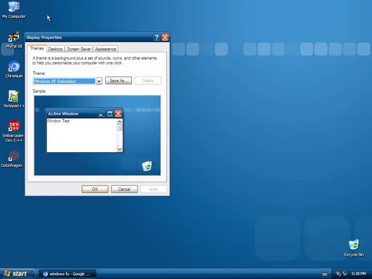The height and width of the screenshot is (279, 372).
Task: Open the Screen Saver tab
Action: point(79,49)
